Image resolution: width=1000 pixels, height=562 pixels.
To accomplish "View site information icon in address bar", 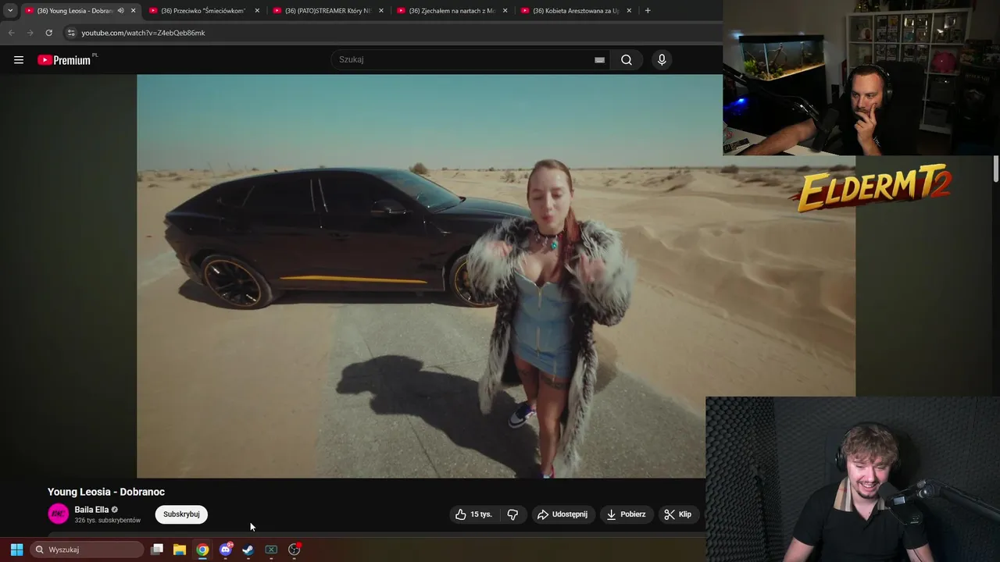I will (70, 33).
